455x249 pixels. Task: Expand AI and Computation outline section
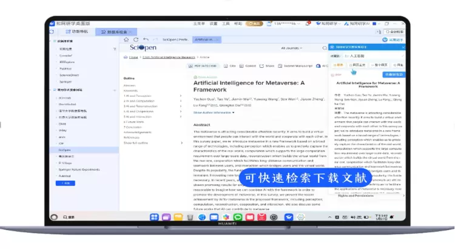[x=181, y=101]
